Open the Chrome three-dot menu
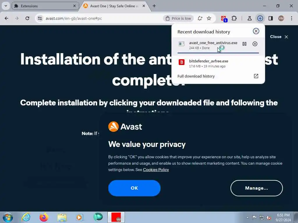Screen dimensions: 298x223 (292, 18)
